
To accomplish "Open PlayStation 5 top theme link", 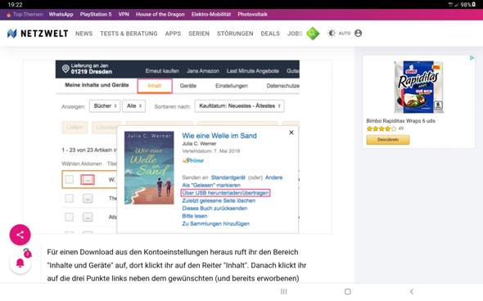I will 96,14.
